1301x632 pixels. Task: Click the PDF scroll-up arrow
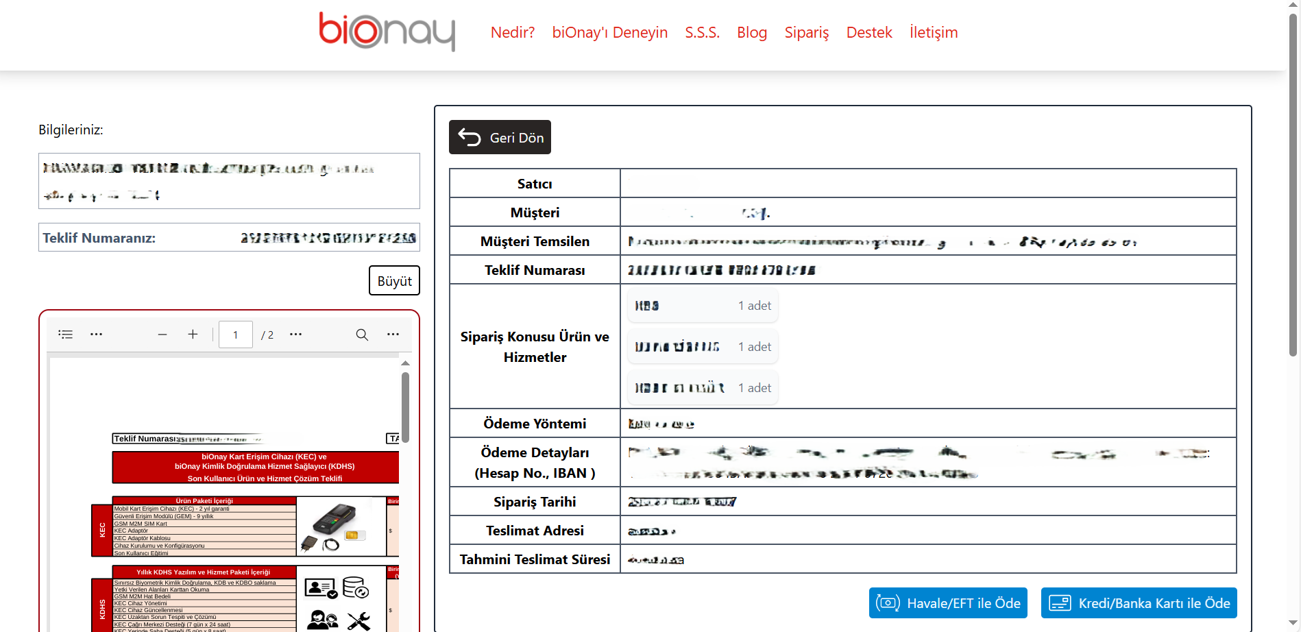[x=405, y=363]
